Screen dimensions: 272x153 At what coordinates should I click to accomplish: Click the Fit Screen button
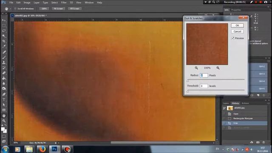[x=58, y=8]
